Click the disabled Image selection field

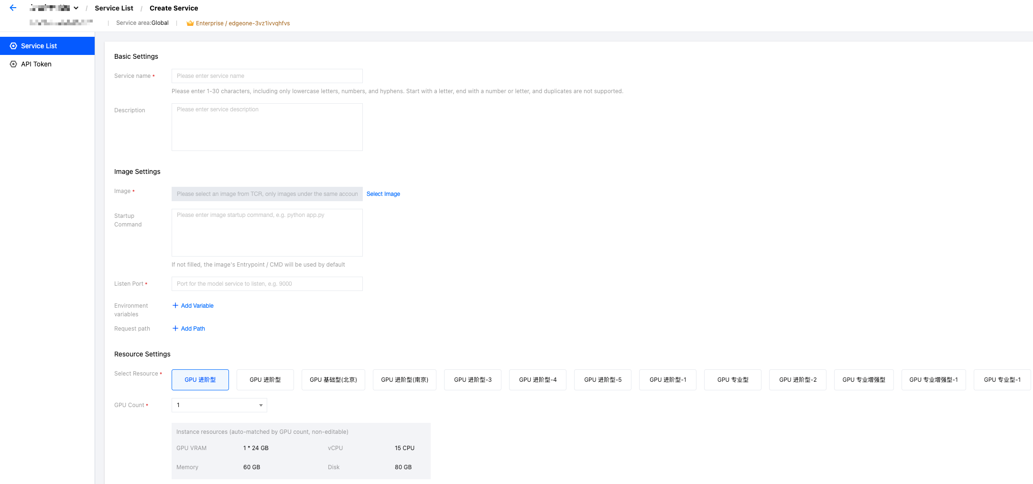pyautogui.click(x=267, y=194)
